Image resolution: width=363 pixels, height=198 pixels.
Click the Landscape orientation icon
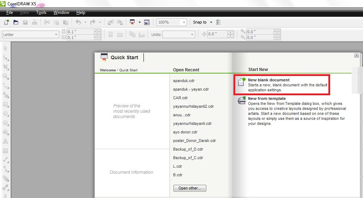click(120, 35)
